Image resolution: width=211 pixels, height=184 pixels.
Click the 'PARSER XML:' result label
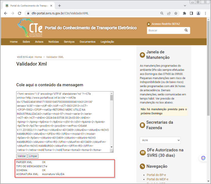tap(24, 162)
